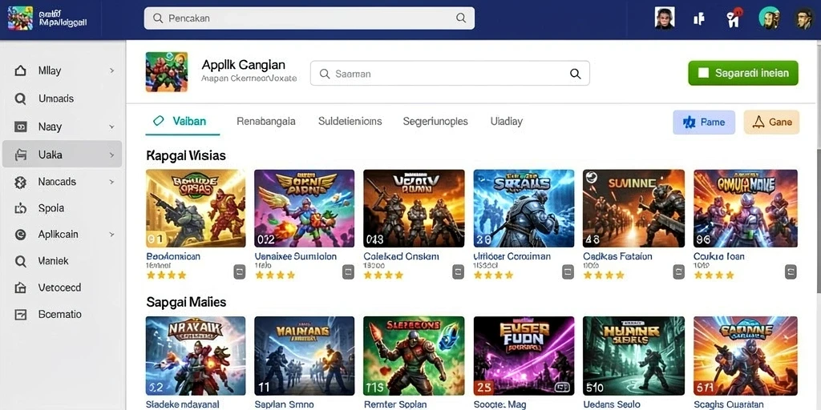Open the first user avatar in header
The width and height of the screenshot is (821, 410).
665,18
